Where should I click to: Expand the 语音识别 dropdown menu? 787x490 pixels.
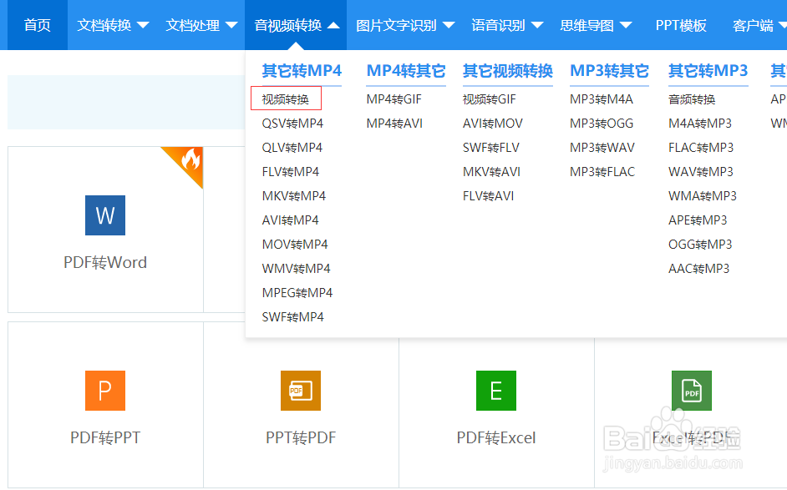pyautogui.click(x=507, y=25)
